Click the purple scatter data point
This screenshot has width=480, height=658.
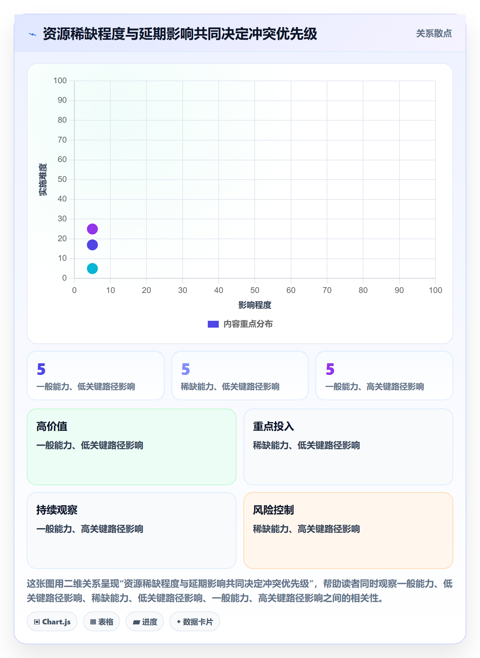pos(92,229)
